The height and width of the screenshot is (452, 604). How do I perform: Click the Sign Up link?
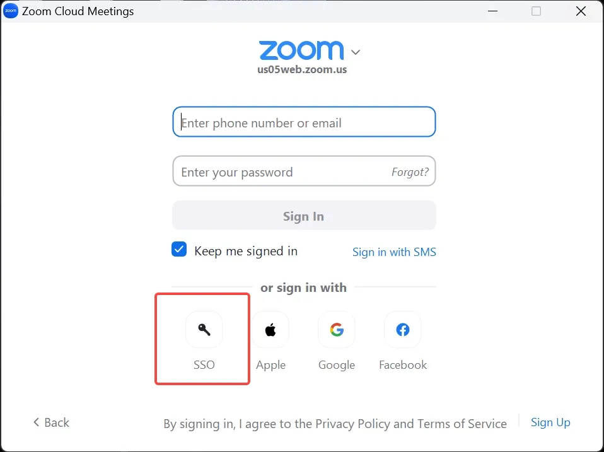(x=550, y=422)
